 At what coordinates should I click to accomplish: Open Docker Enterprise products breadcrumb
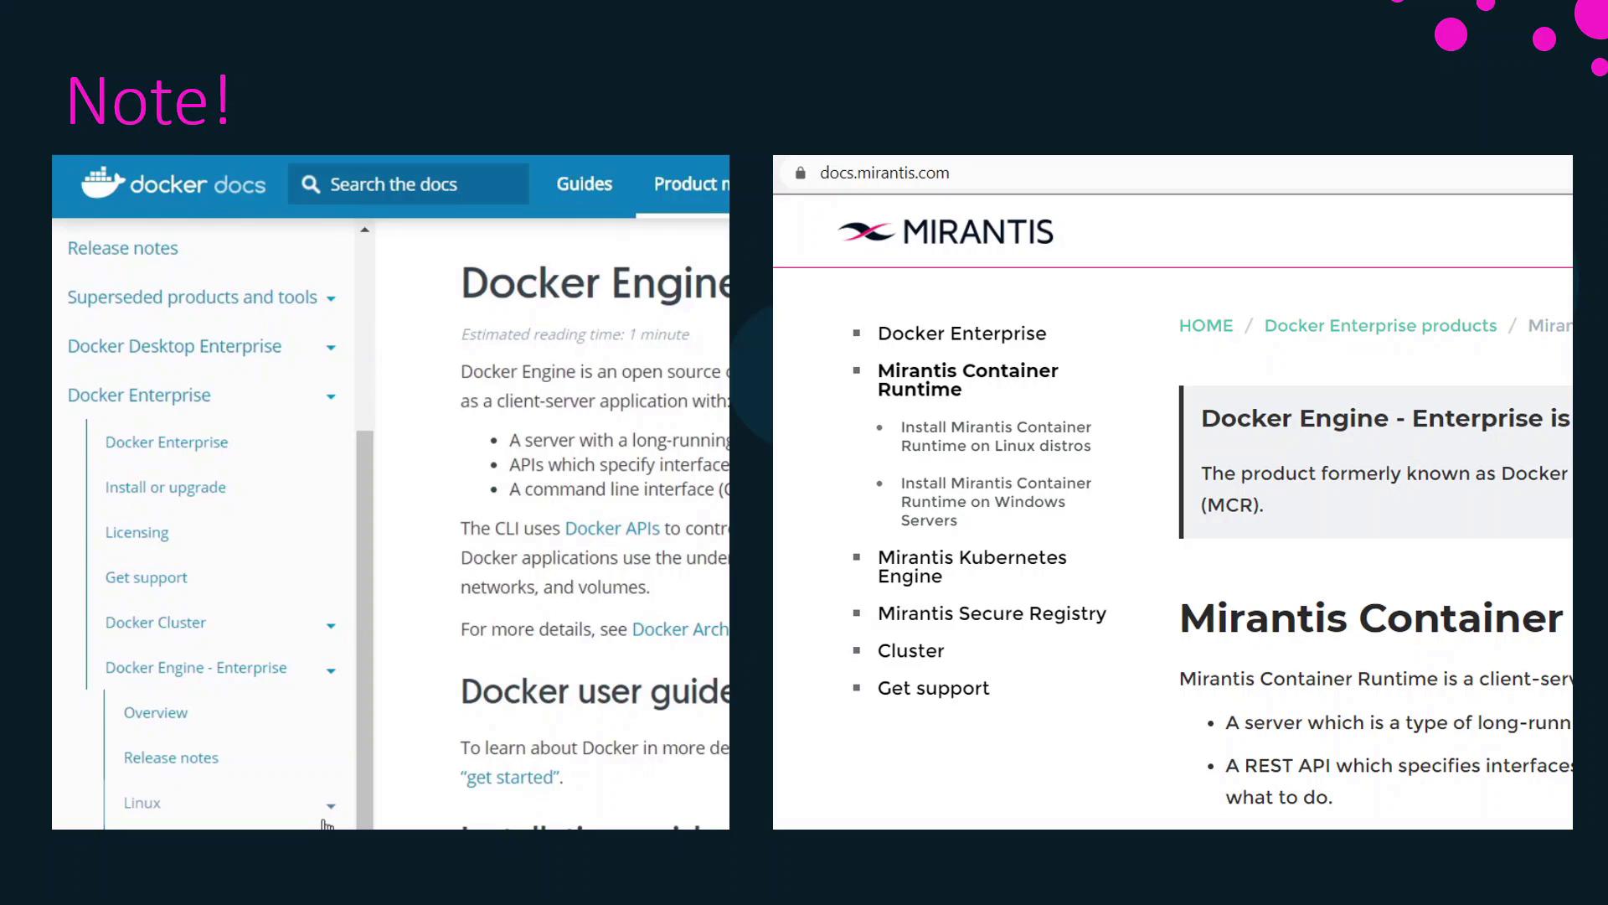[x=1379, y=326]
